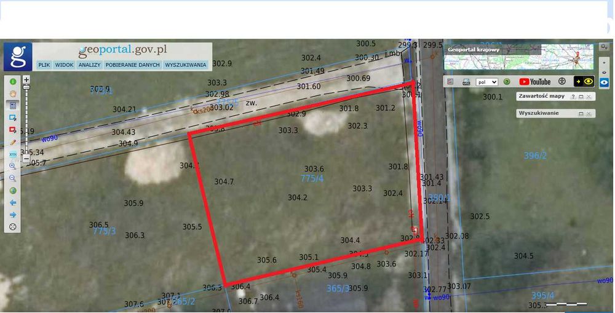This screenshot has height=313, width=615.
Task: Expand the Wyszukiwanie panel
Action: (581, 114)
